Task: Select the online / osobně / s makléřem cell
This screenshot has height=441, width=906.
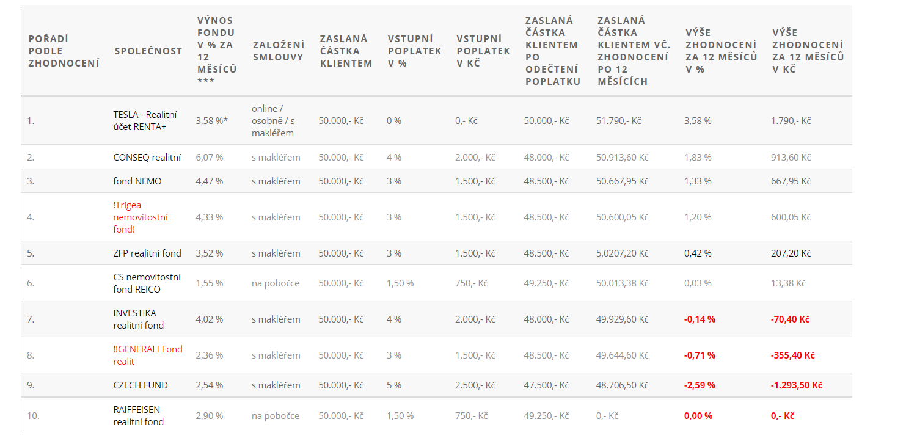Action: tap(274, 120)
